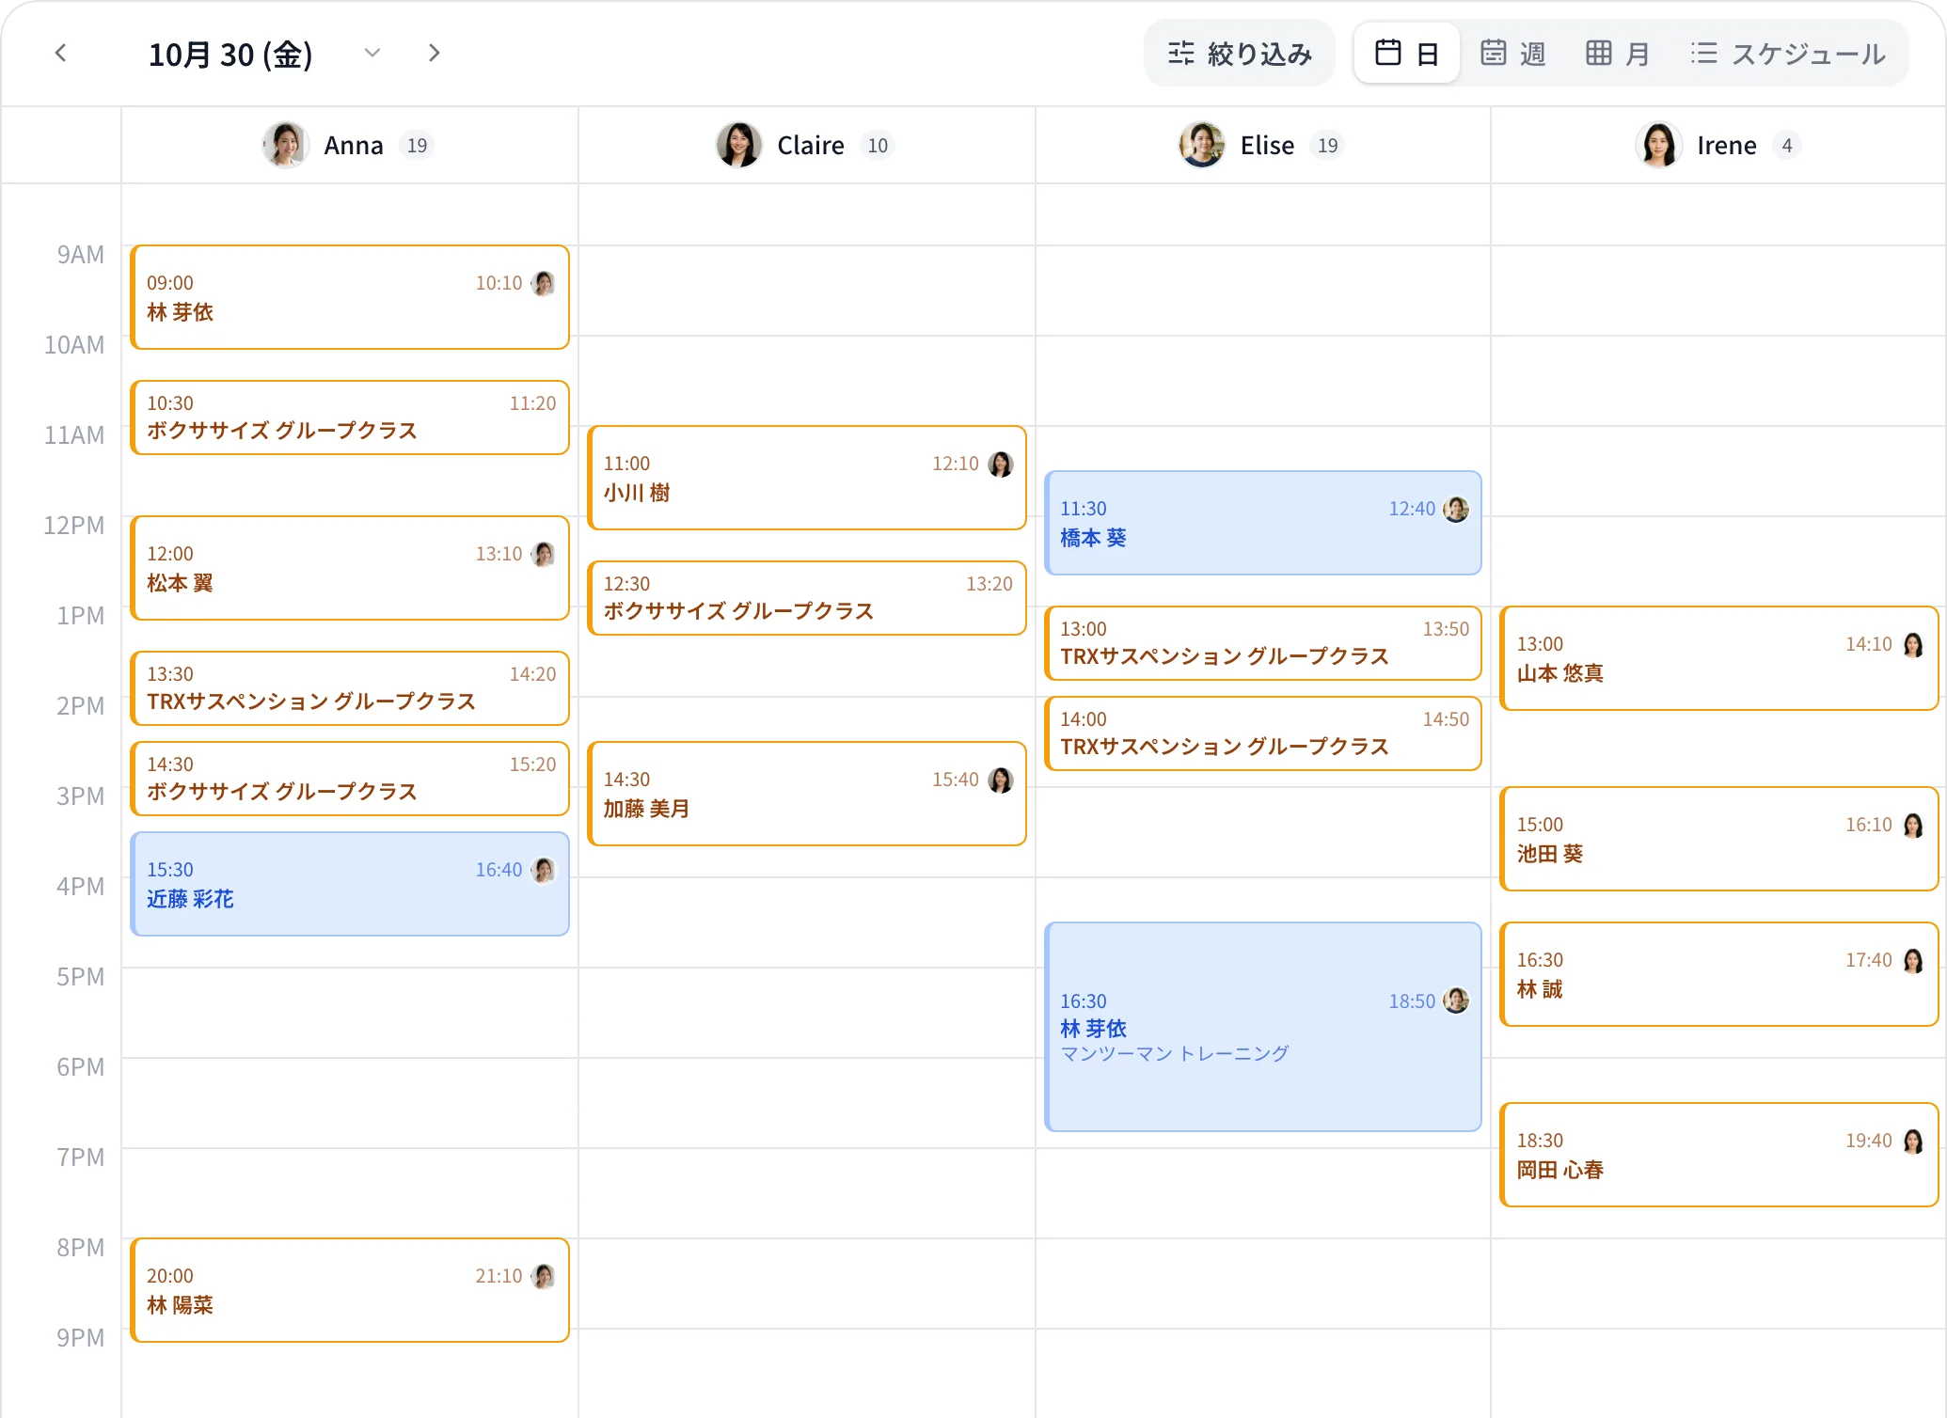
Task: Click Anna's avatar in column header
Action: coord(285,145)
